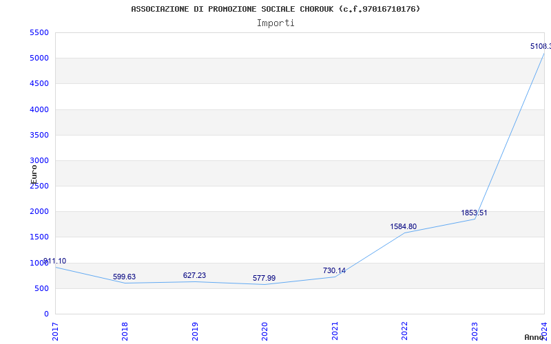
Task: Click the 3000 y-axis tick label
Action: pyautogui.click(x=39, y=161)
